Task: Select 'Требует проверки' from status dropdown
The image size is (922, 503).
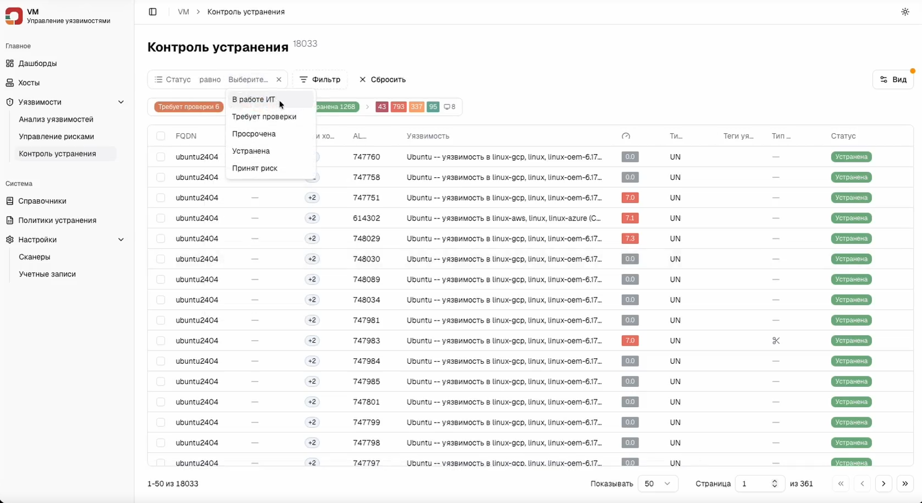Action: (x=264, y=117)
